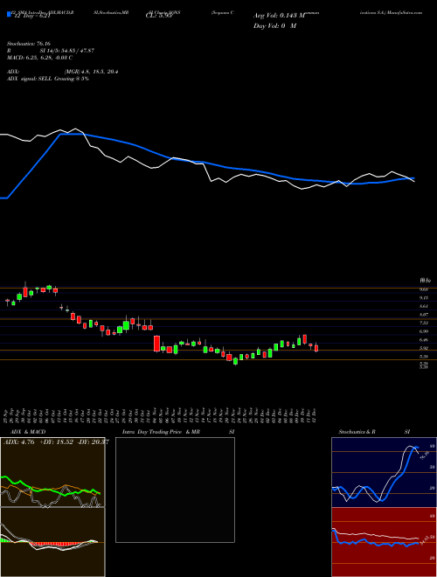Click the RSI 14/5 values line
This screenshot has height=577, width=437.
tap(51, 51)
